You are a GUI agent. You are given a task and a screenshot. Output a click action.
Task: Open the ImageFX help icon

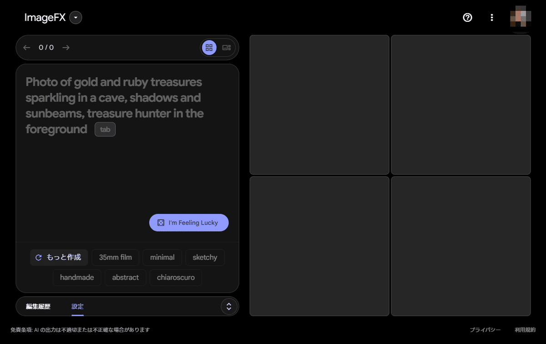(x=467, y=17)
